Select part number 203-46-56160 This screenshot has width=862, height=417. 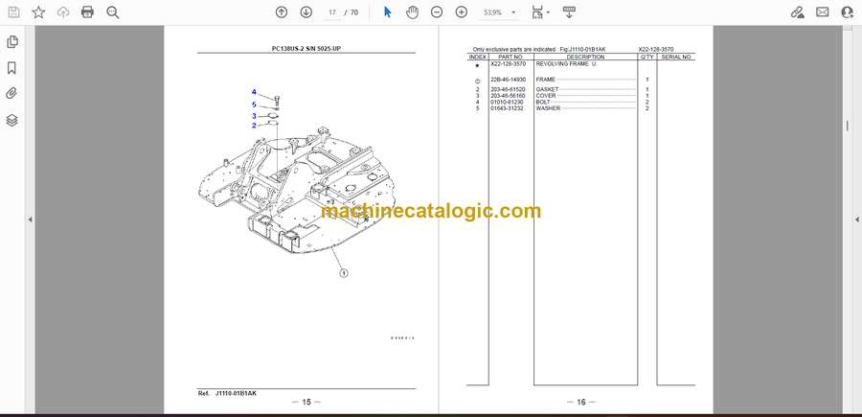click(x=508, y=96)
